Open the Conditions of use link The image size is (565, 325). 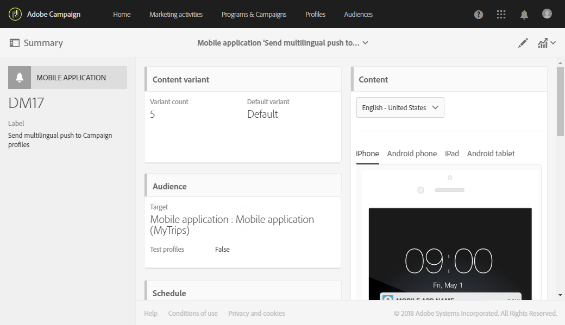click(193, 314)
